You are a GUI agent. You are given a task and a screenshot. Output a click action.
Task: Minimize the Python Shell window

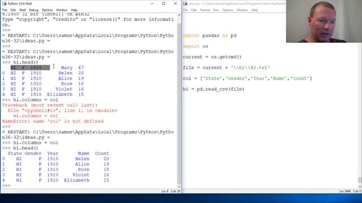point(152,3)
